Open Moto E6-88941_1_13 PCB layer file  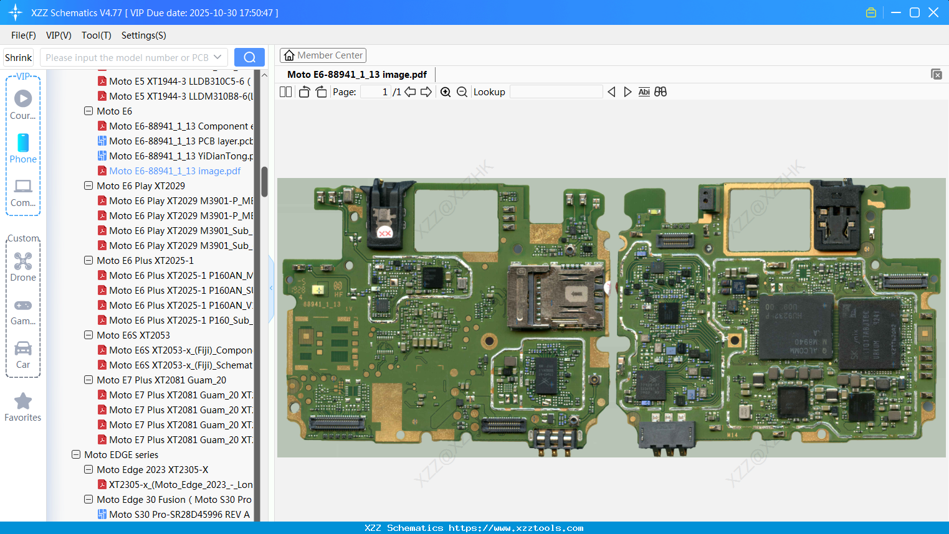tap(181, 141)
